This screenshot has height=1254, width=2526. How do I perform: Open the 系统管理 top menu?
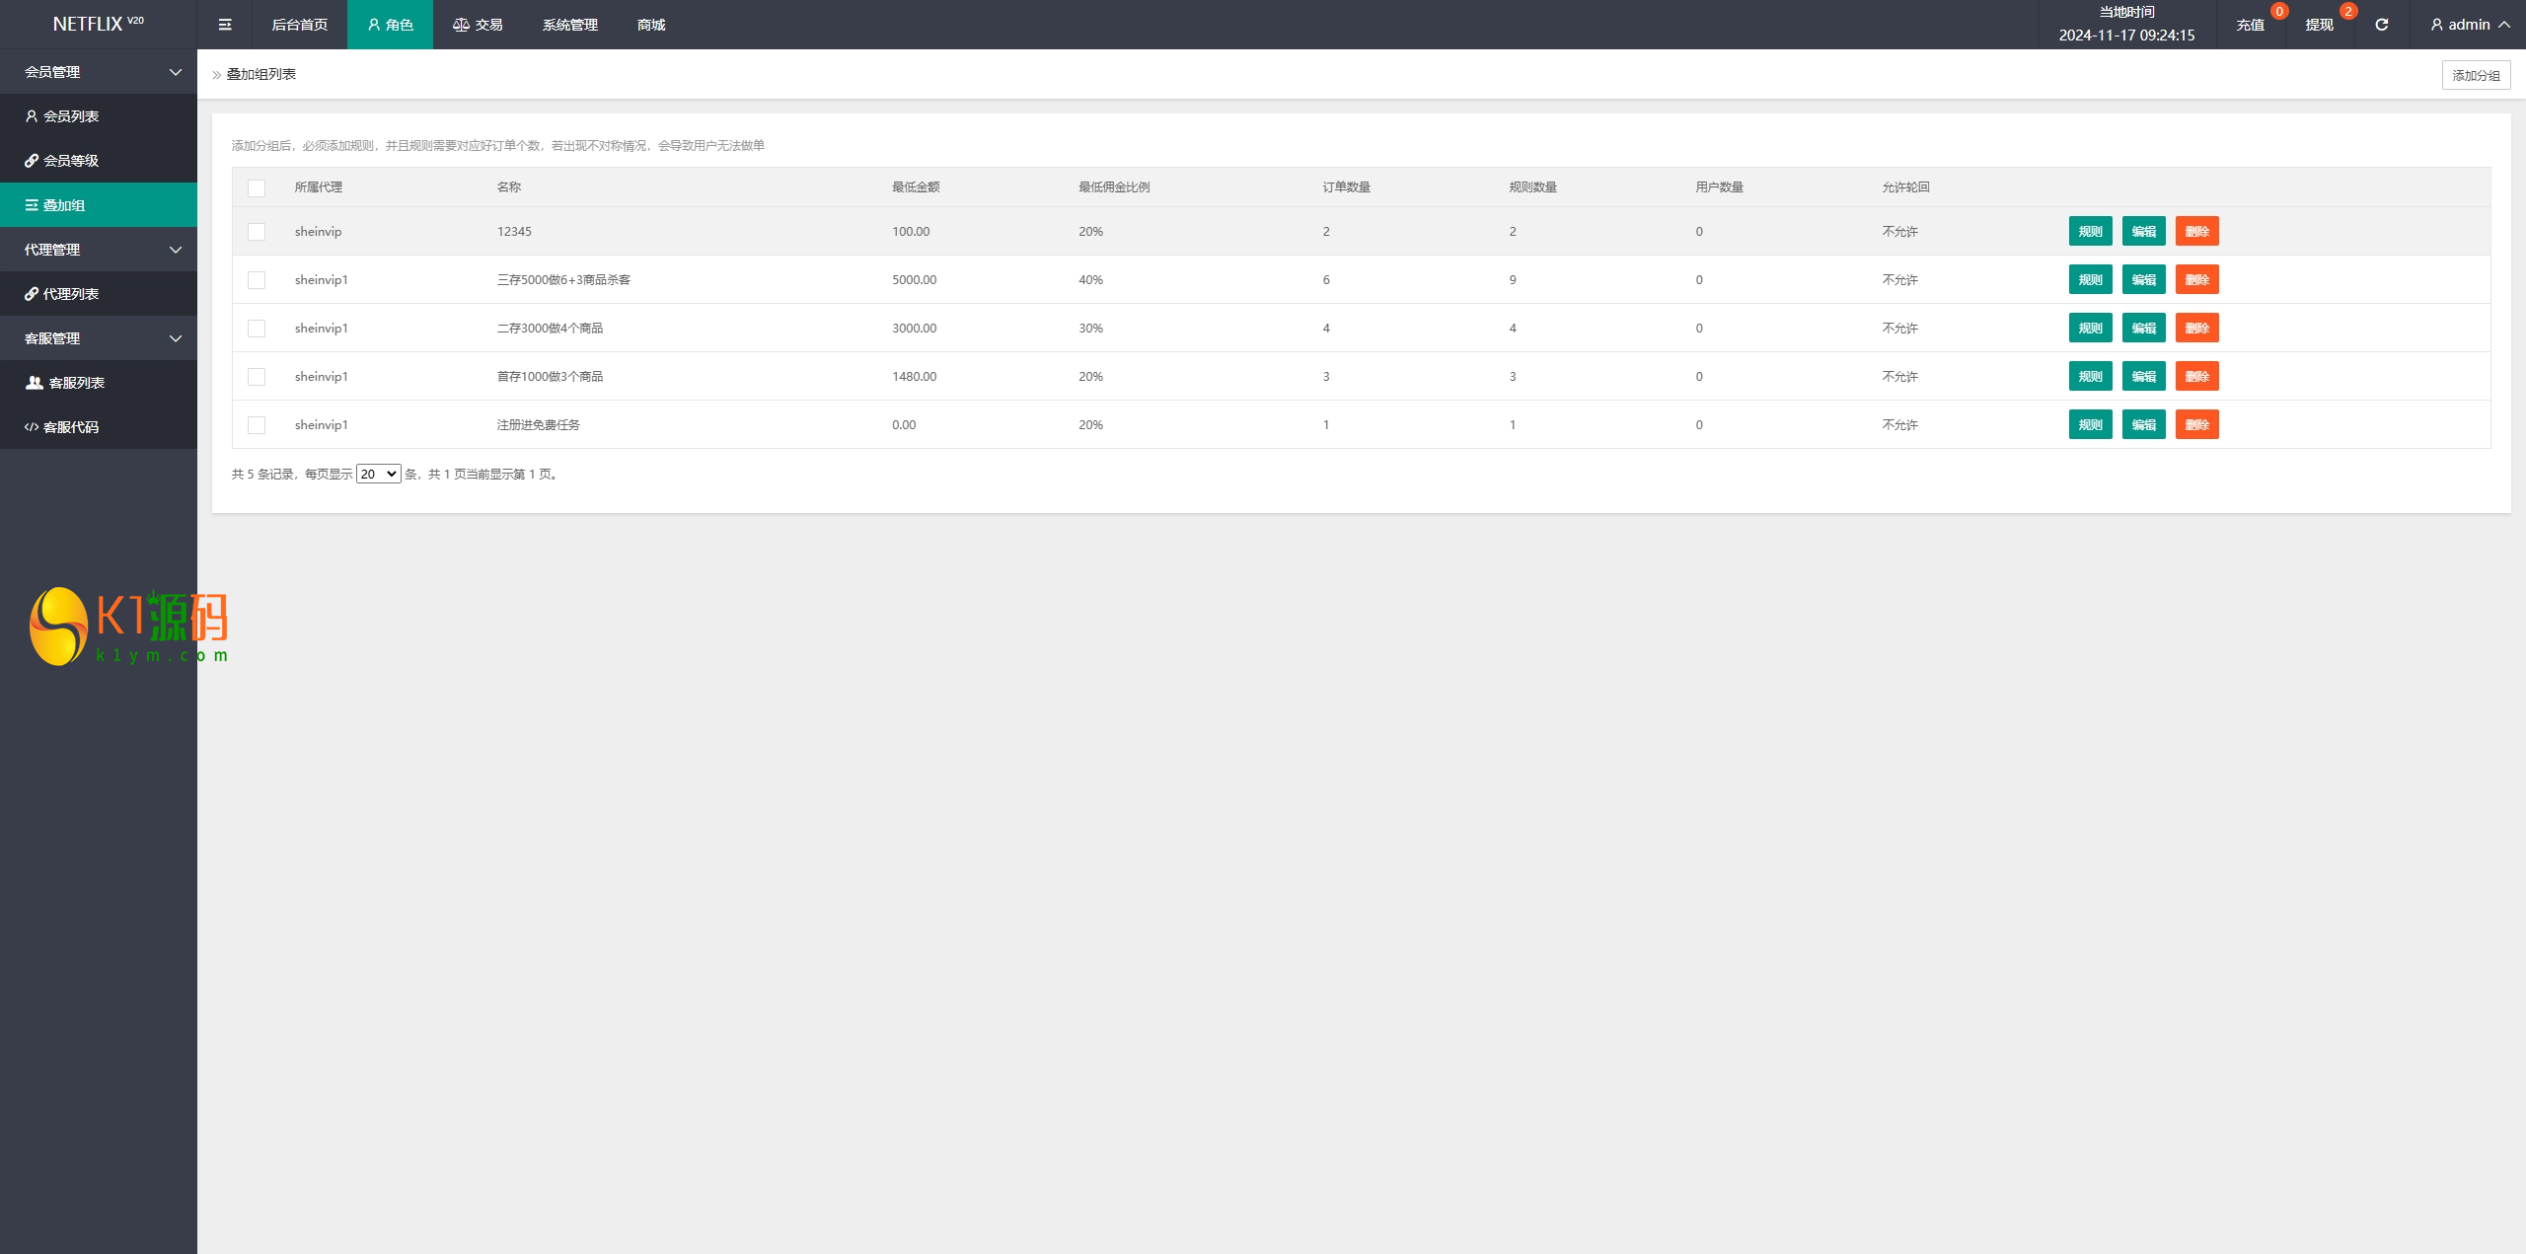(x=569, y=25)
